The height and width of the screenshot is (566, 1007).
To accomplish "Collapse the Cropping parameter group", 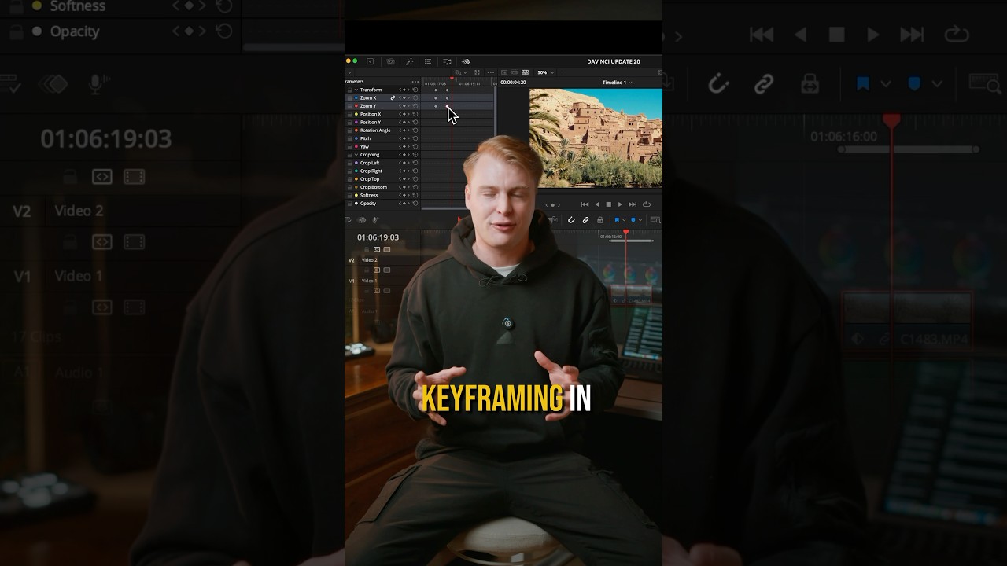I will click(x=356, y=155).
